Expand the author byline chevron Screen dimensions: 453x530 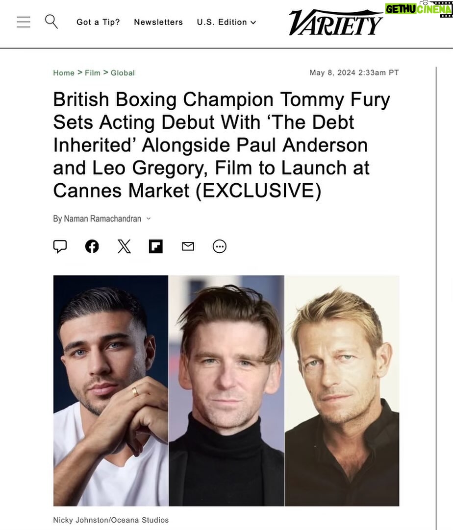[x=149, y=218]
